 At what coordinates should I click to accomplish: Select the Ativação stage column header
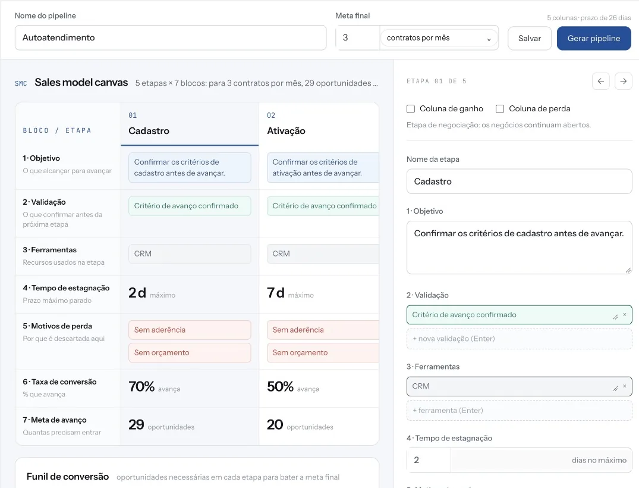point(319,124)
